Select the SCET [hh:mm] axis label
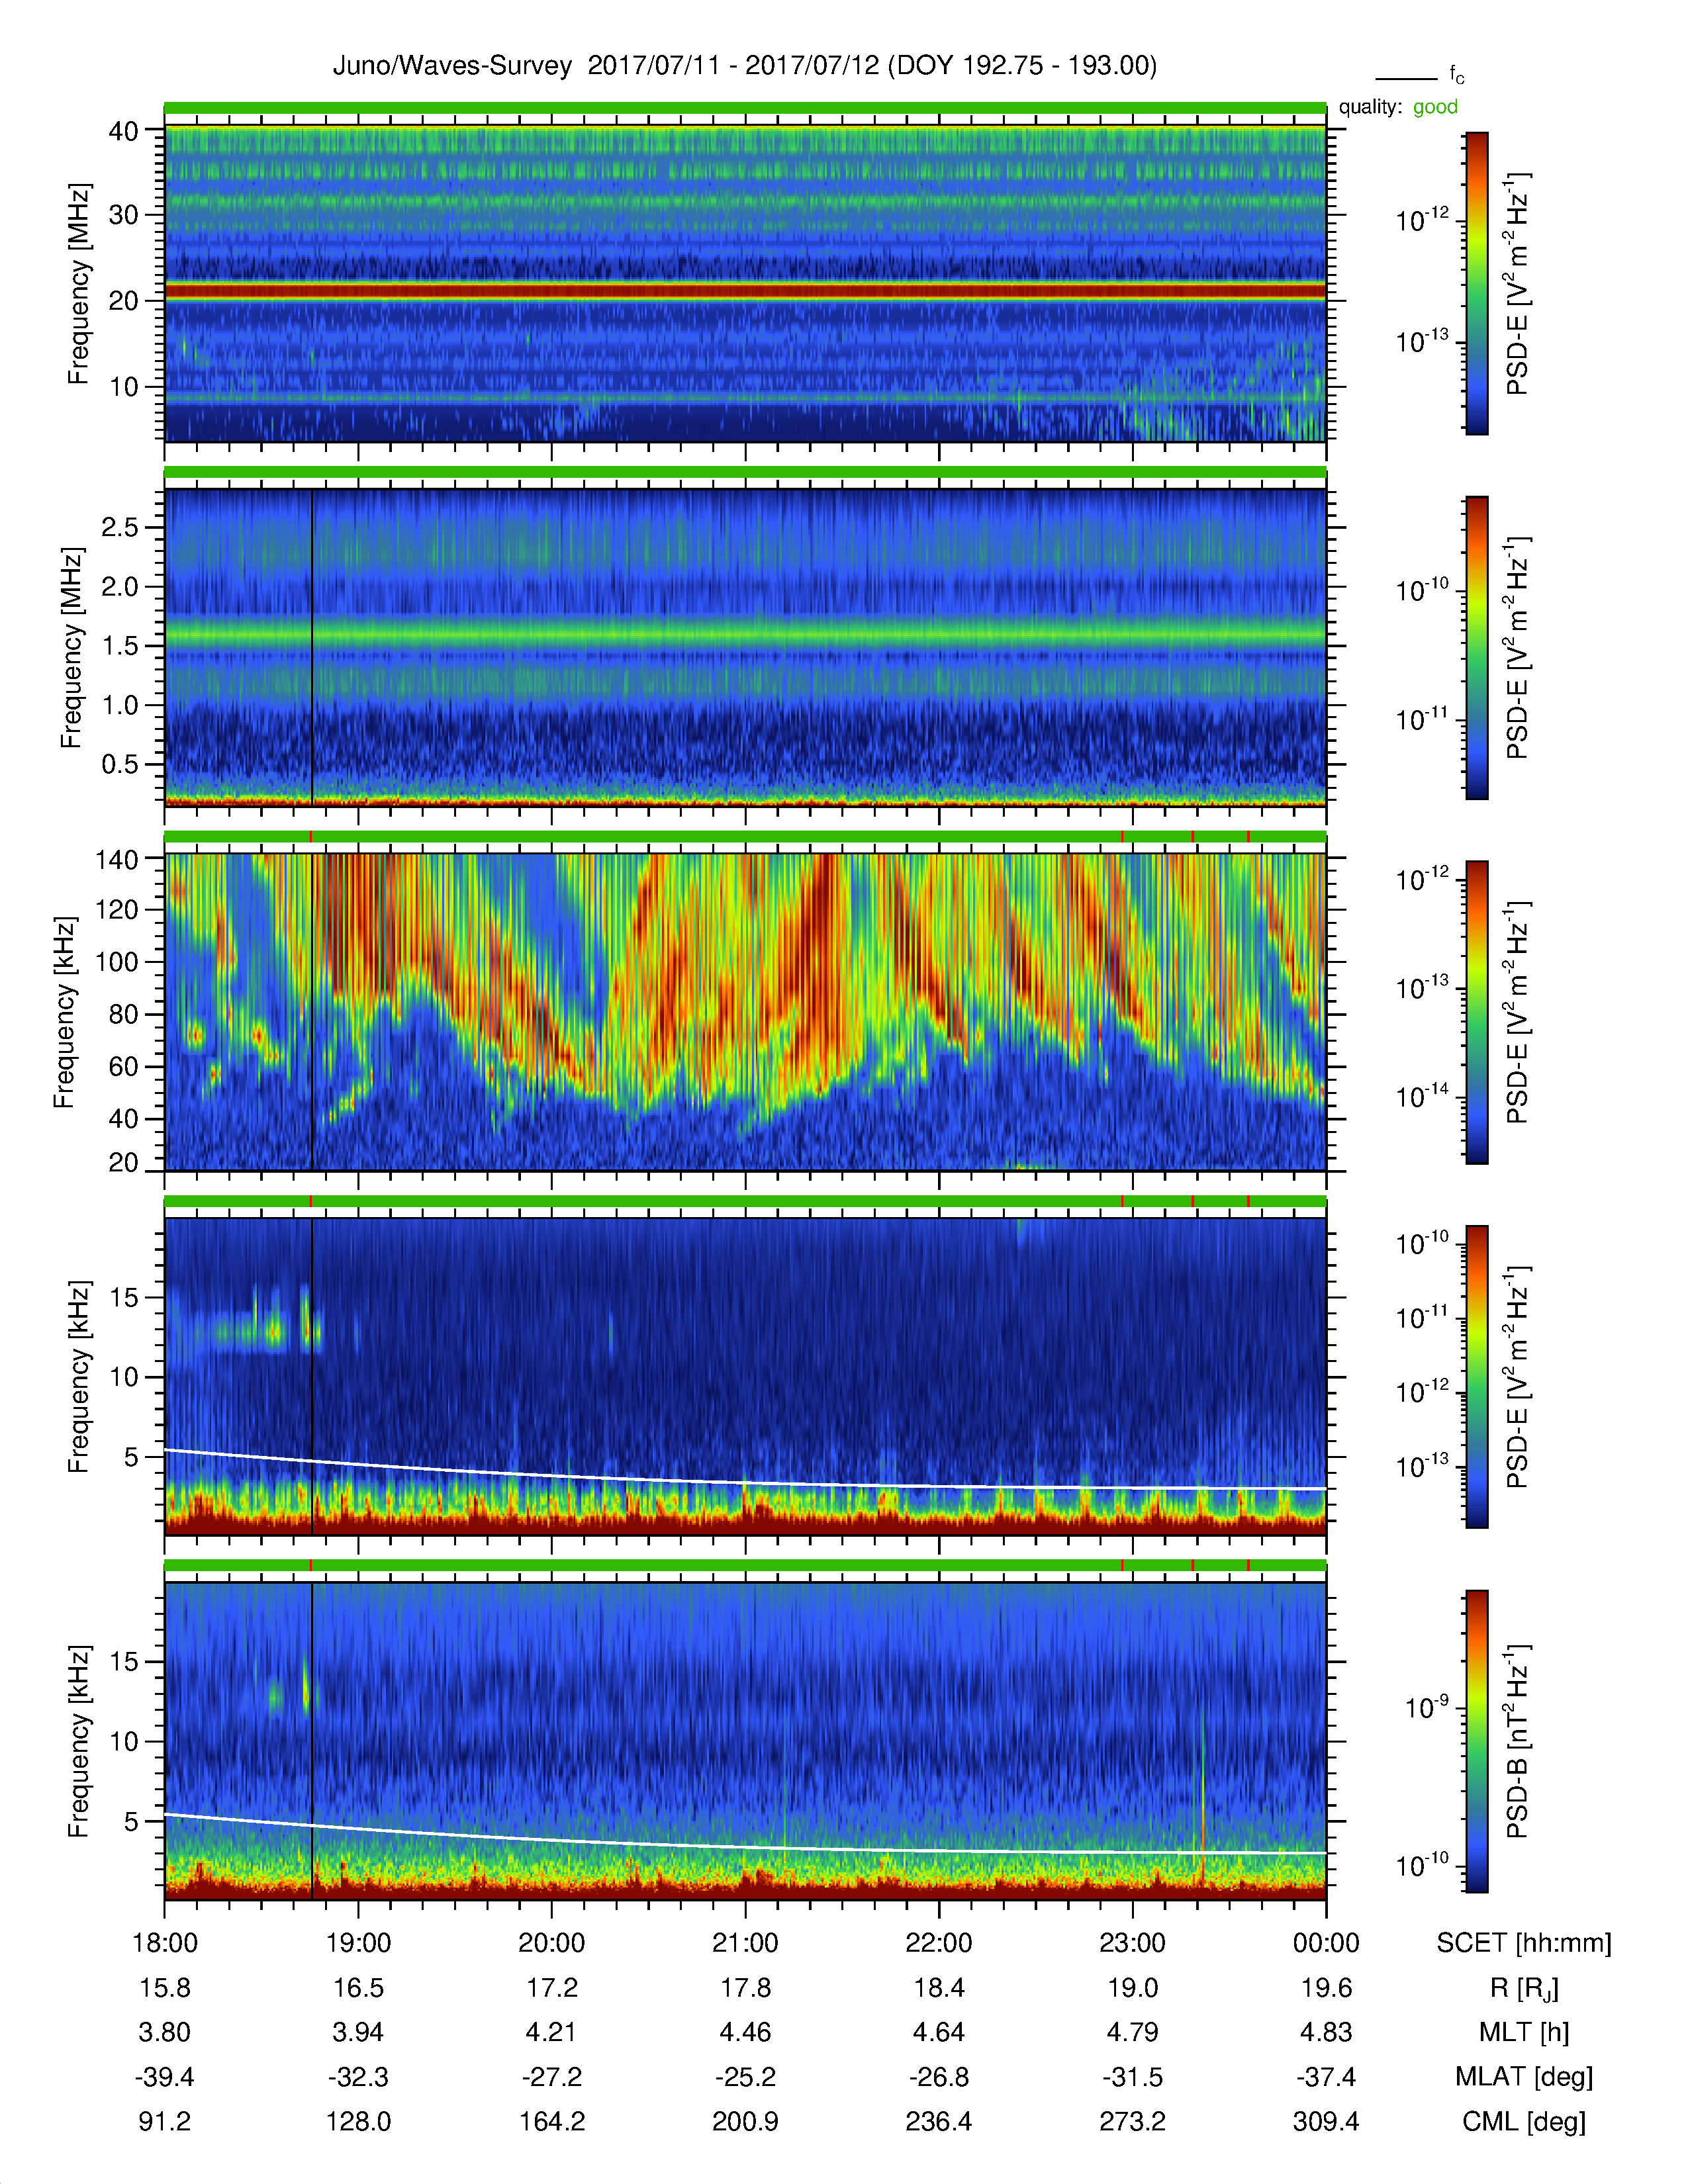Image resolution: width=1688 pixels, height=2184 pixels. click(x=1524, y=1943)
